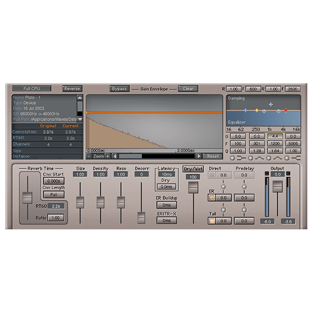Image resolution: width=312 pixels, height=312 pixels.
Task: Click the Cnv.Start 0.000s value field
Action: [54, 181]
